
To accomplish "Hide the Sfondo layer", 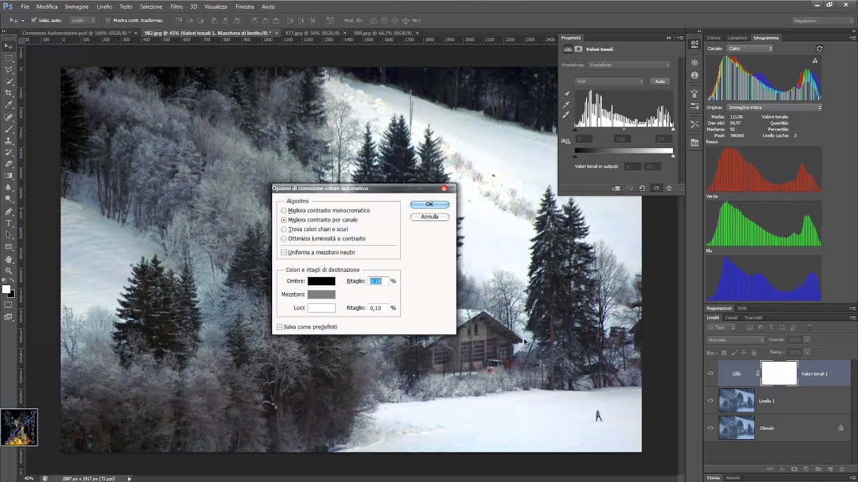I will pos(711,428).
